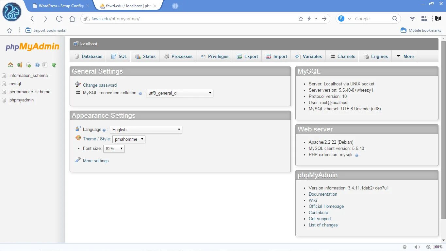Select the phpmyadmin database in sidebar
The width and height of the screenshot is (446, 251).
point(22,100)
